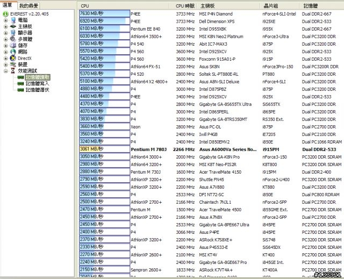This screenshot has width=344, height=279.
Task: Click the Athlon64 FX-51 cell
Action: click(146, 67)
